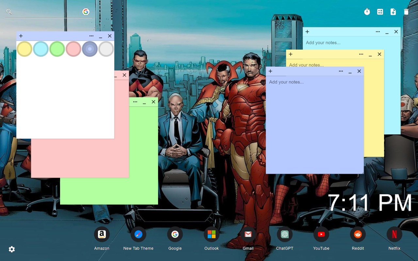Open the YouTube shortcut
Image resolution: width=418 pixels, height=261 pixels.
click(321, 234)
